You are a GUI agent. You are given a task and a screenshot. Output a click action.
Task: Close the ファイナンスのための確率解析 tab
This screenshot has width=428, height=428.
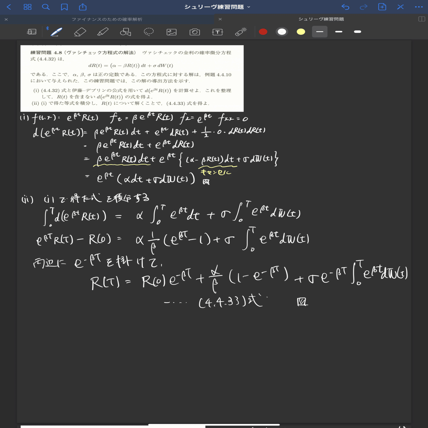[x=6, y=19]
